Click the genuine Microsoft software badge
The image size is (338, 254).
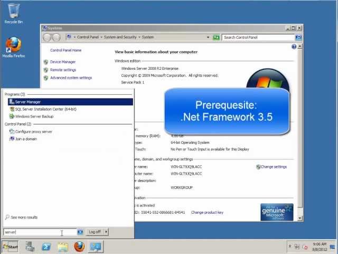277,212
